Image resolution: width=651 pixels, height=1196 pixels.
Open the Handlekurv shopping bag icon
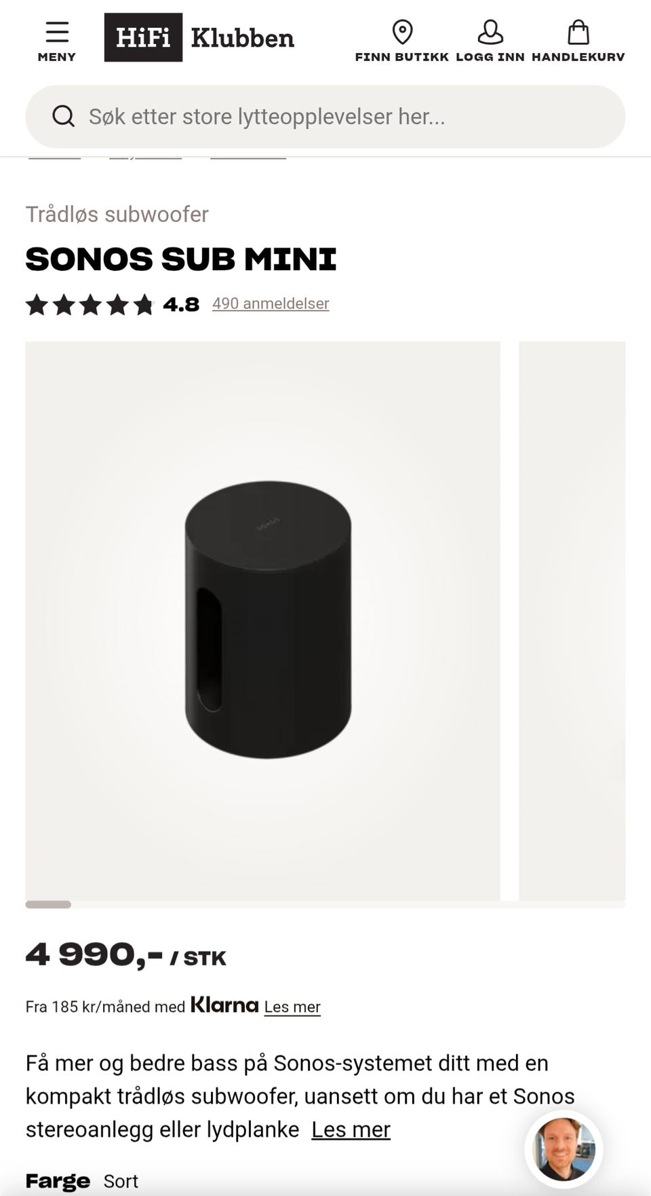click(578, 32)
